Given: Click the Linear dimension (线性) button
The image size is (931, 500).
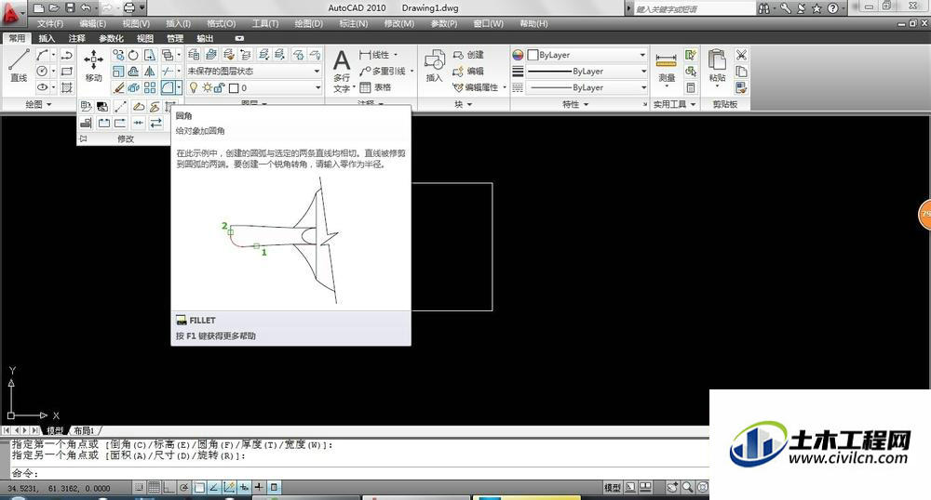Looking at the screenshot, I should click(x=374, y=55).
